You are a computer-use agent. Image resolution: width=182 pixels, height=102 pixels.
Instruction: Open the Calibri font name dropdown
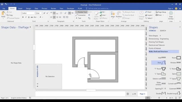(x=35, y=13)
